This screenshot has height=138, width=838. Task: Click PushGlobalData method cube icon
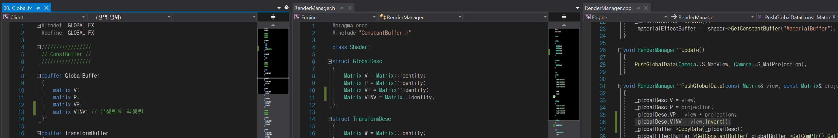pos(759,17)
